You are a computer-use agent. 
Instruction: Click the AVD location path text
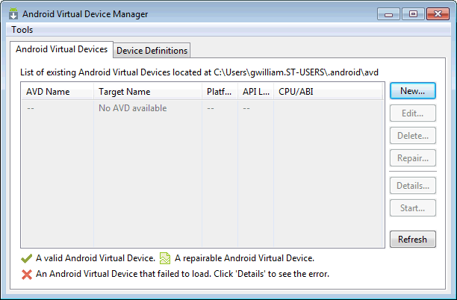pos(296,72)
